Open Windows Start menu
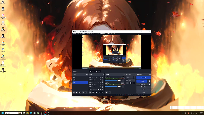Image resolution: width=204 pixels, height=115 pixels. click(2, 113)
